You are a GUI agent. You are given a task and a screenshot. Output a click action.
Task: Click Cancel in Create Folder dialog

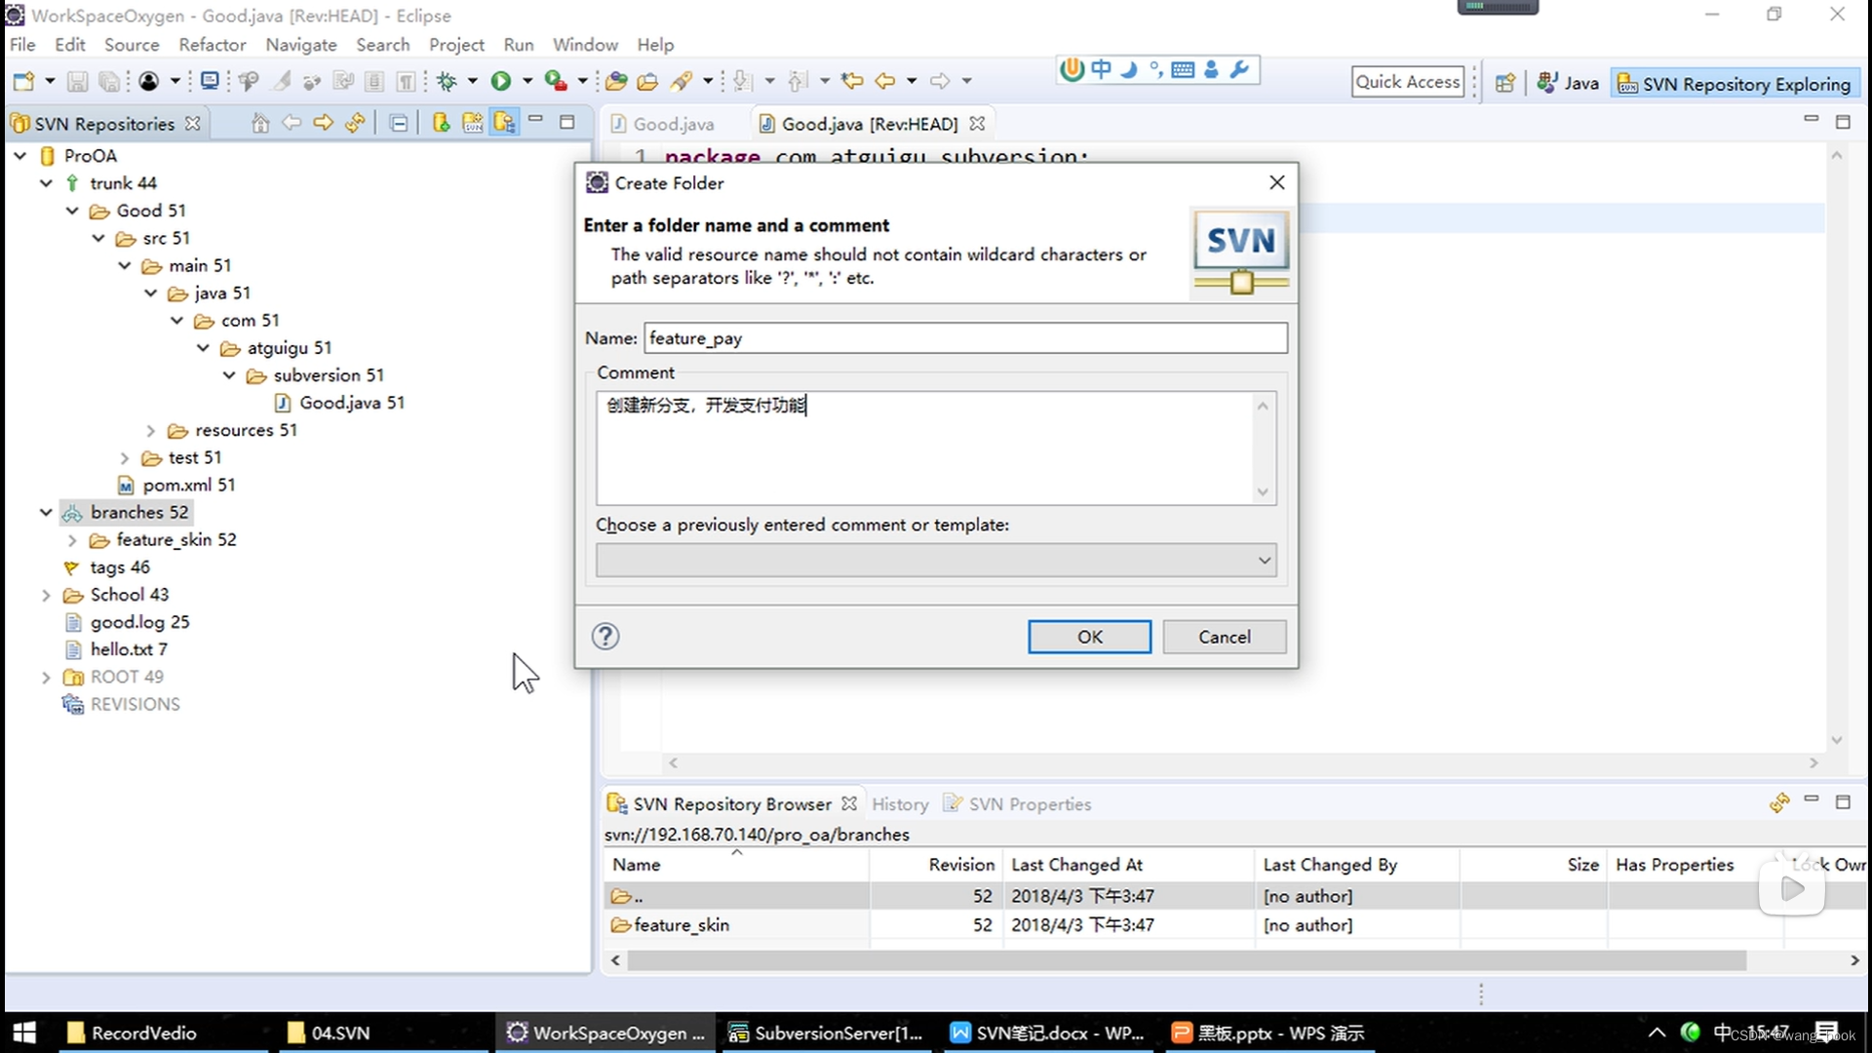1224,637
